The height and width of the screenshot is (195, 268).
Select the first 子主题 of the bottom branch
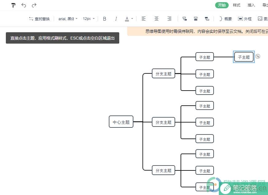[205, 154]
